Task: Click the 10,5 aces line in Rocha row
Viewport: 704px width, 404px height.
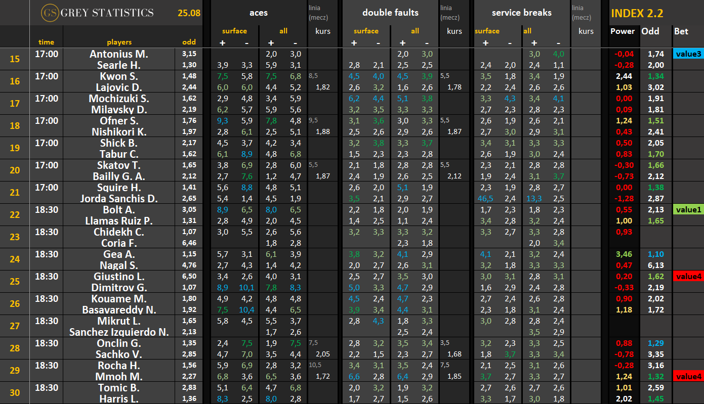Action: [x=314, y=365]
